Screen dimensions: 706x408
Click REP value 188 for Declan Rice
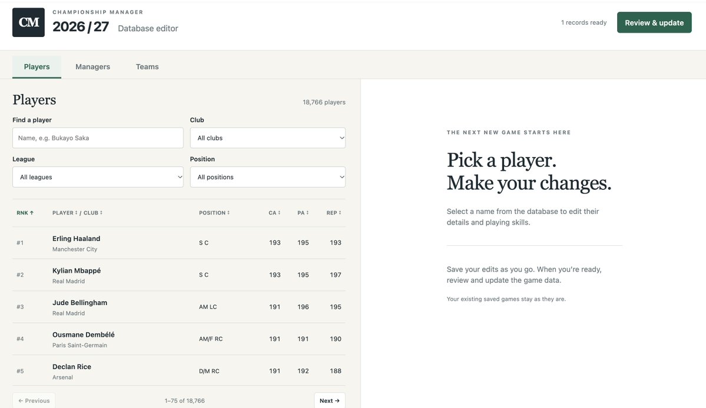point(336,371)
